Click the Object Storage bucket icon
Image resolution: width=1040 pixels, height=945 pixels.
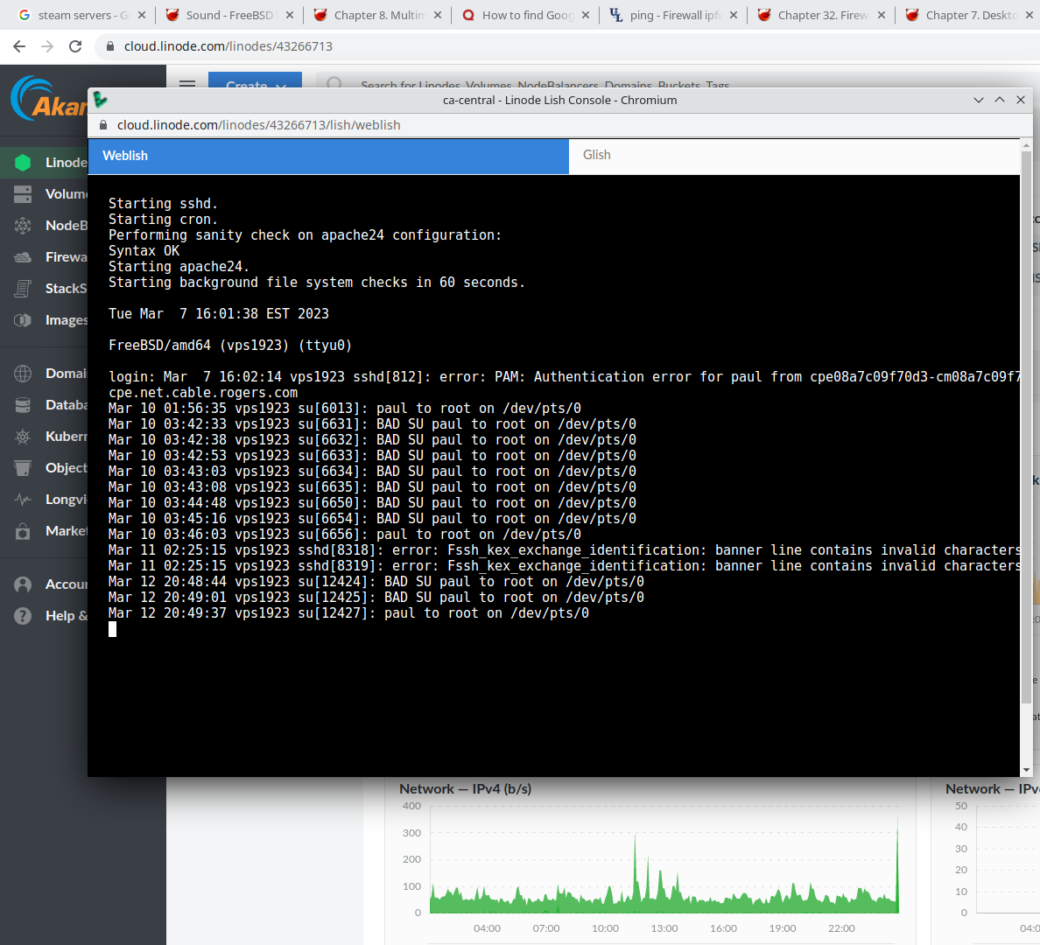pyautogui.click(x=23, y=467)
